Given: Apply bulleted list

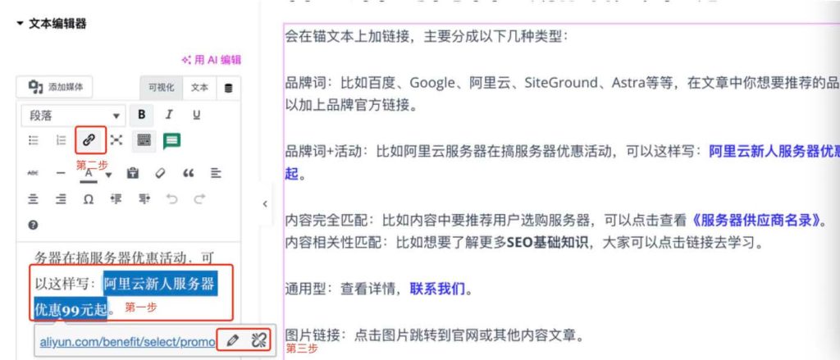Looking at the screenshot, I should coord(33,140).
